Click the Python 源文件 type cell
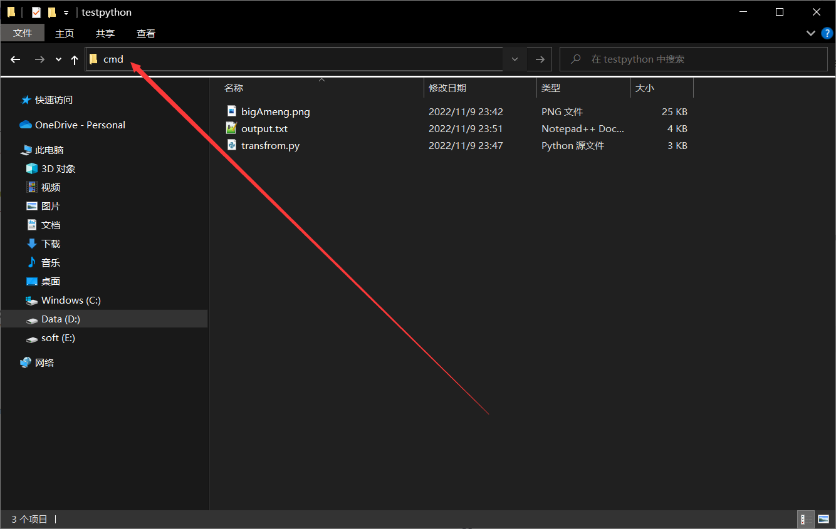This screenshot has height=529, width=836. (573, 146)
